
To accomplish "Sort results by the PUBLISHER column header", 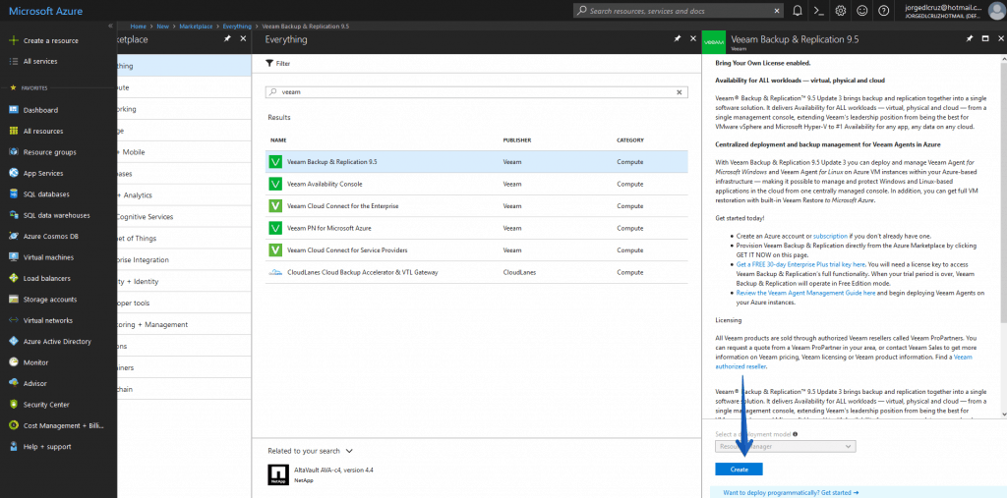I will (517, 139).
